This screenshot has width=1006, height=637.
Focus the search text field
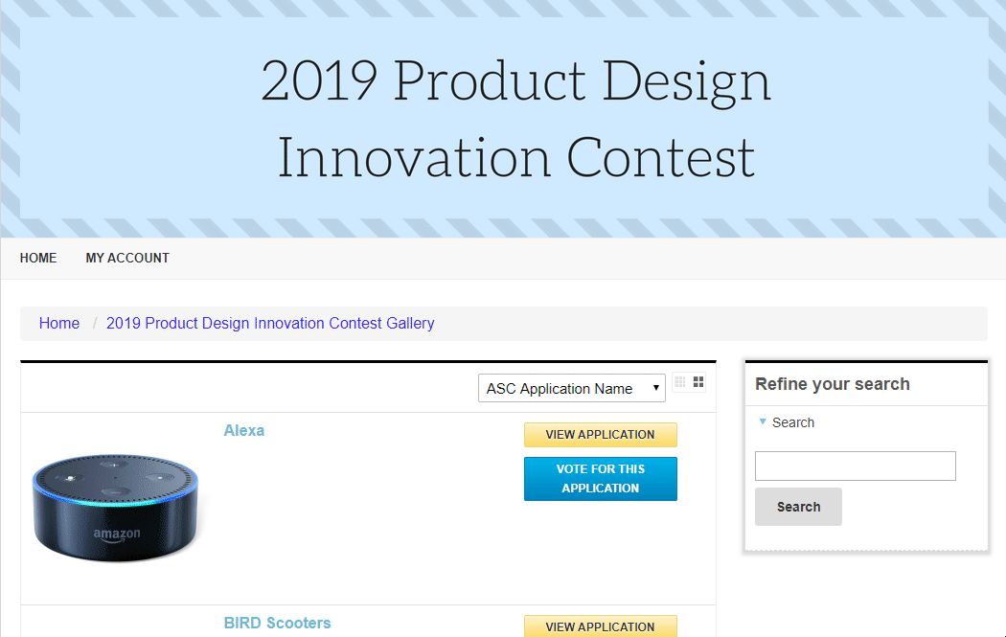(856, 466)
